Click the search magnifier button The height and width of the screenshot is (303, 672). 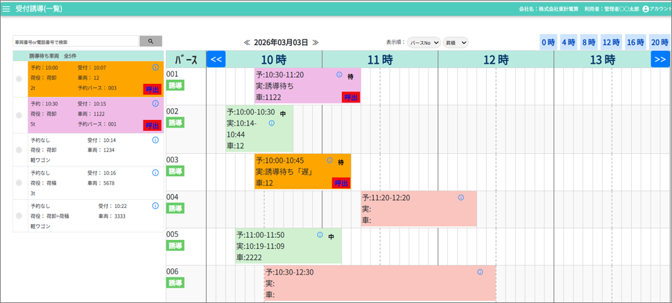150,42
